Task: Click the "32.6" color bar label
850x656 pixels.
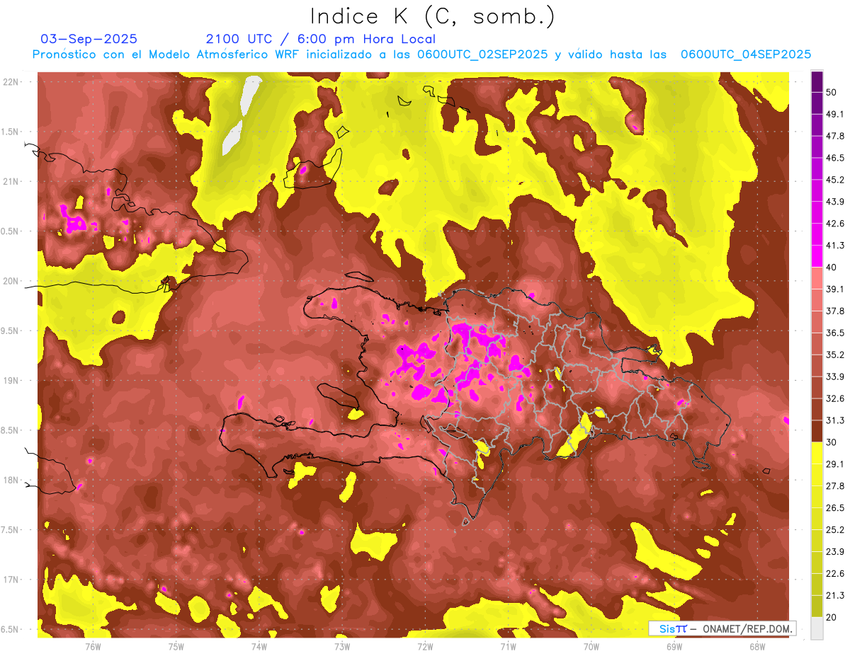Action: tap(834, 398)
